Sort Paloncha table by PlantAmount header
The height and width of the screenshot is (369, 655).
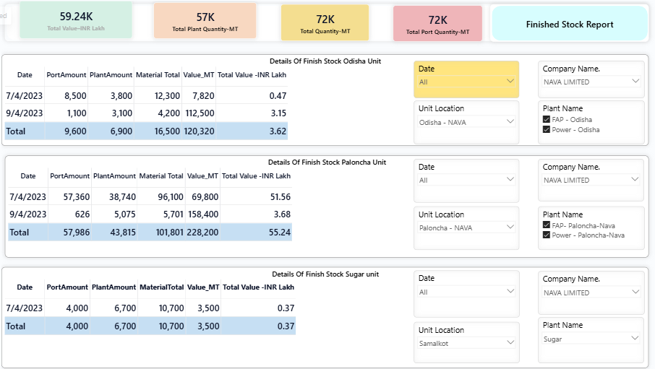point(114,176)
